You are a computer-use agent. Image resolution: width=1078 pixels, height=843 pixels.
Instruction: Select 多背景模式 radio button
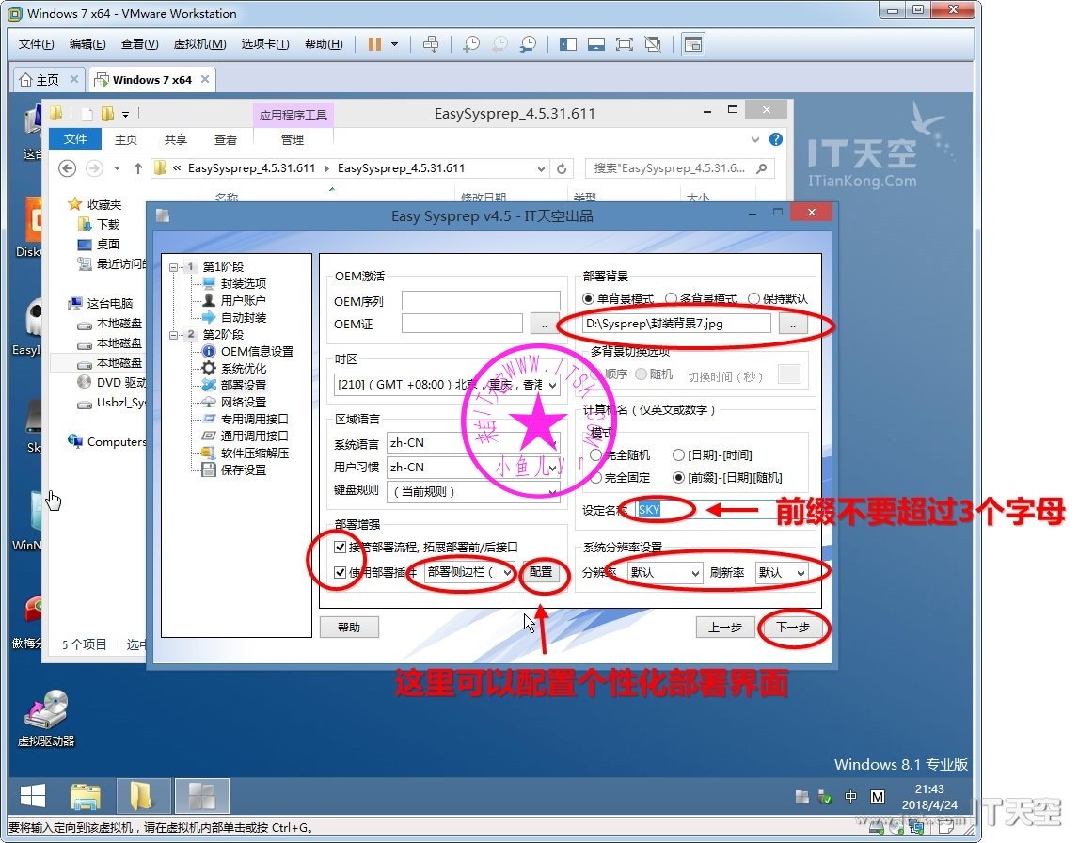[672, 298]
